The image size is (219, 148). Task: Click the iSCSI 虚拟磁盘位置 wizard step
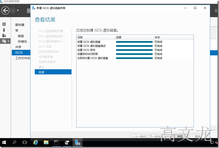click(51, 31)
